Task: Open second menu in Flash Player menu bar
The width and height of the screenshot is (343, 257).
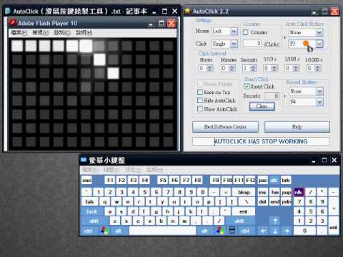Action: [x=41, y=33]
